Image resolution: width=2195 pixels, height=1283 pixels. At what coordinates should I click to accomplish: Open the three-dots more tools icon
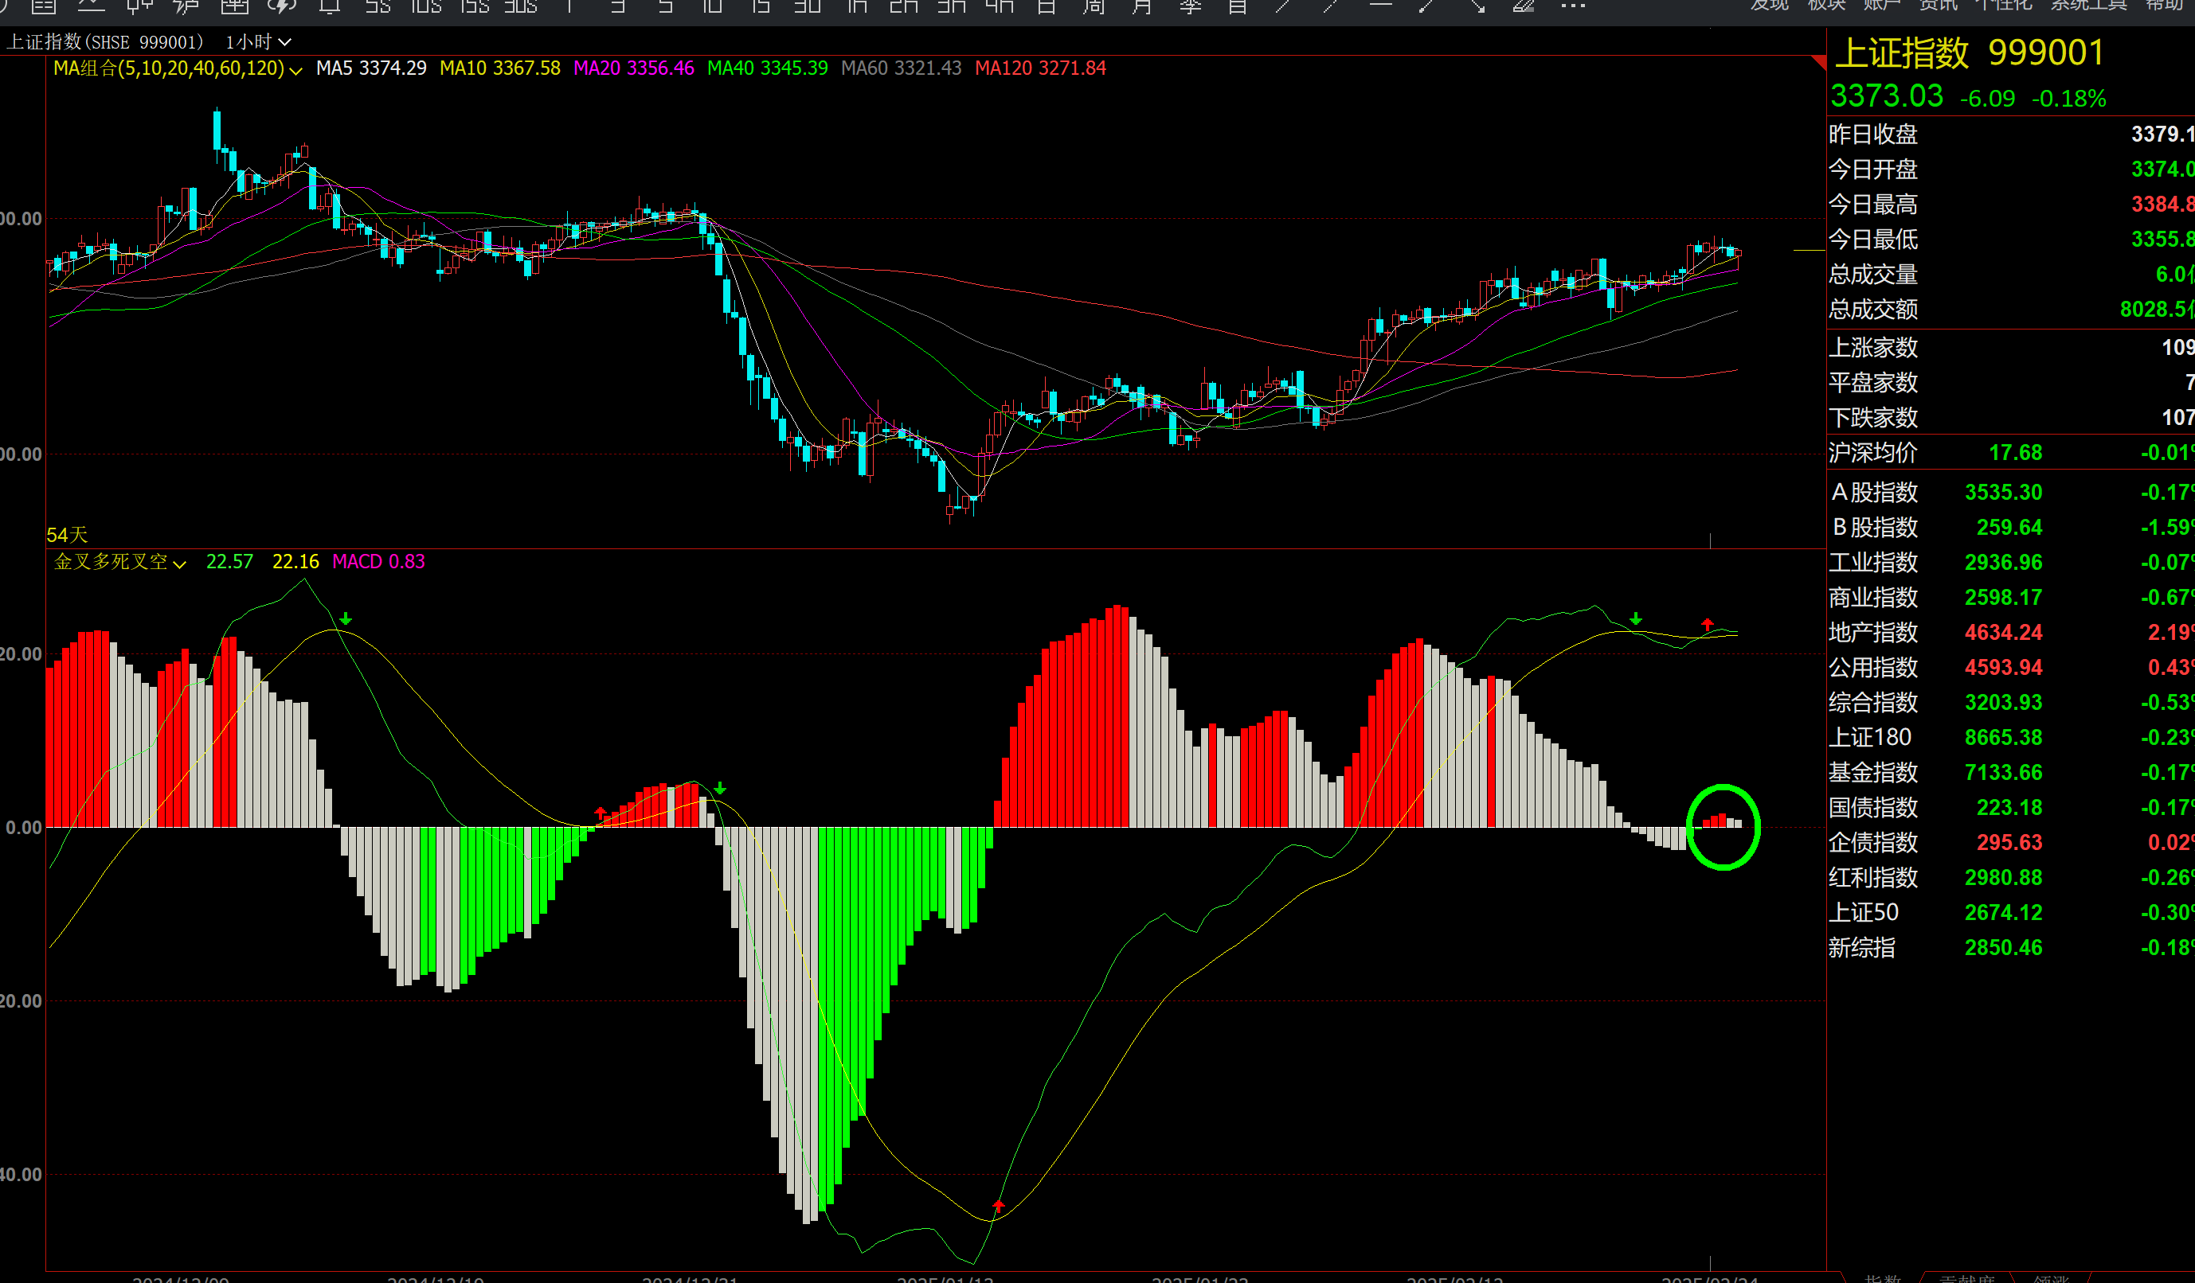click(1572, 6)
